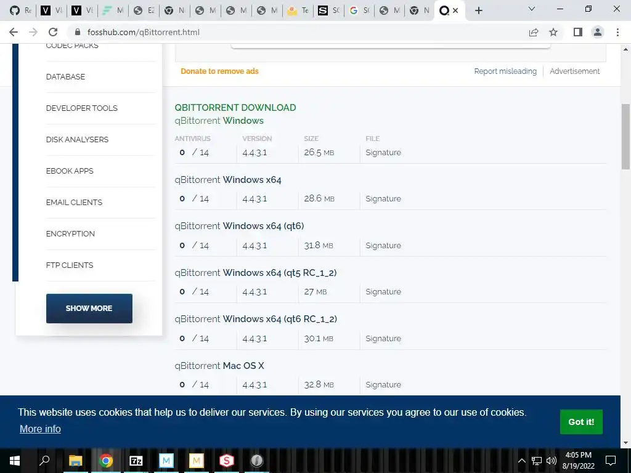Click Report misleading link
Screen dimensions: 631x473
tap(505, 71)
